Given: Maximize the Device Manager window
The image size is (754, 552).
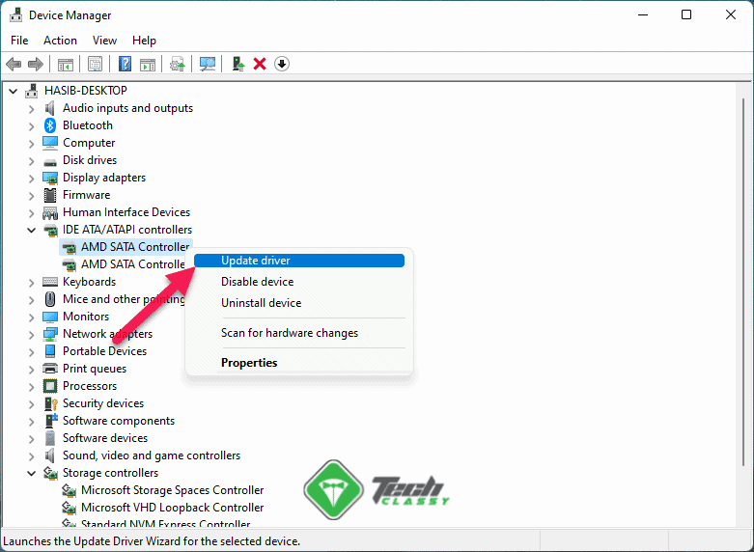Looking at the screenshot, I should tap(686, 14).
